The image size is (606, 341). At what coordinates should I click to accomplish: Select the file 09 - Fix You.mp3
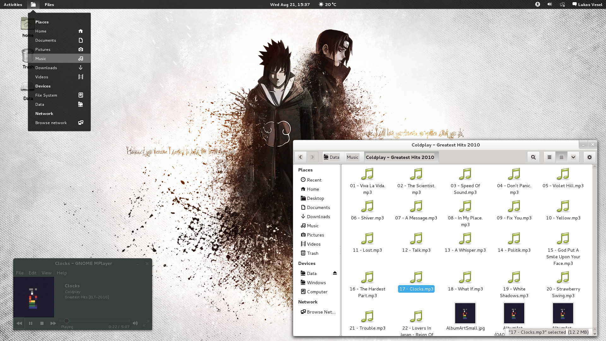[514, 211]
